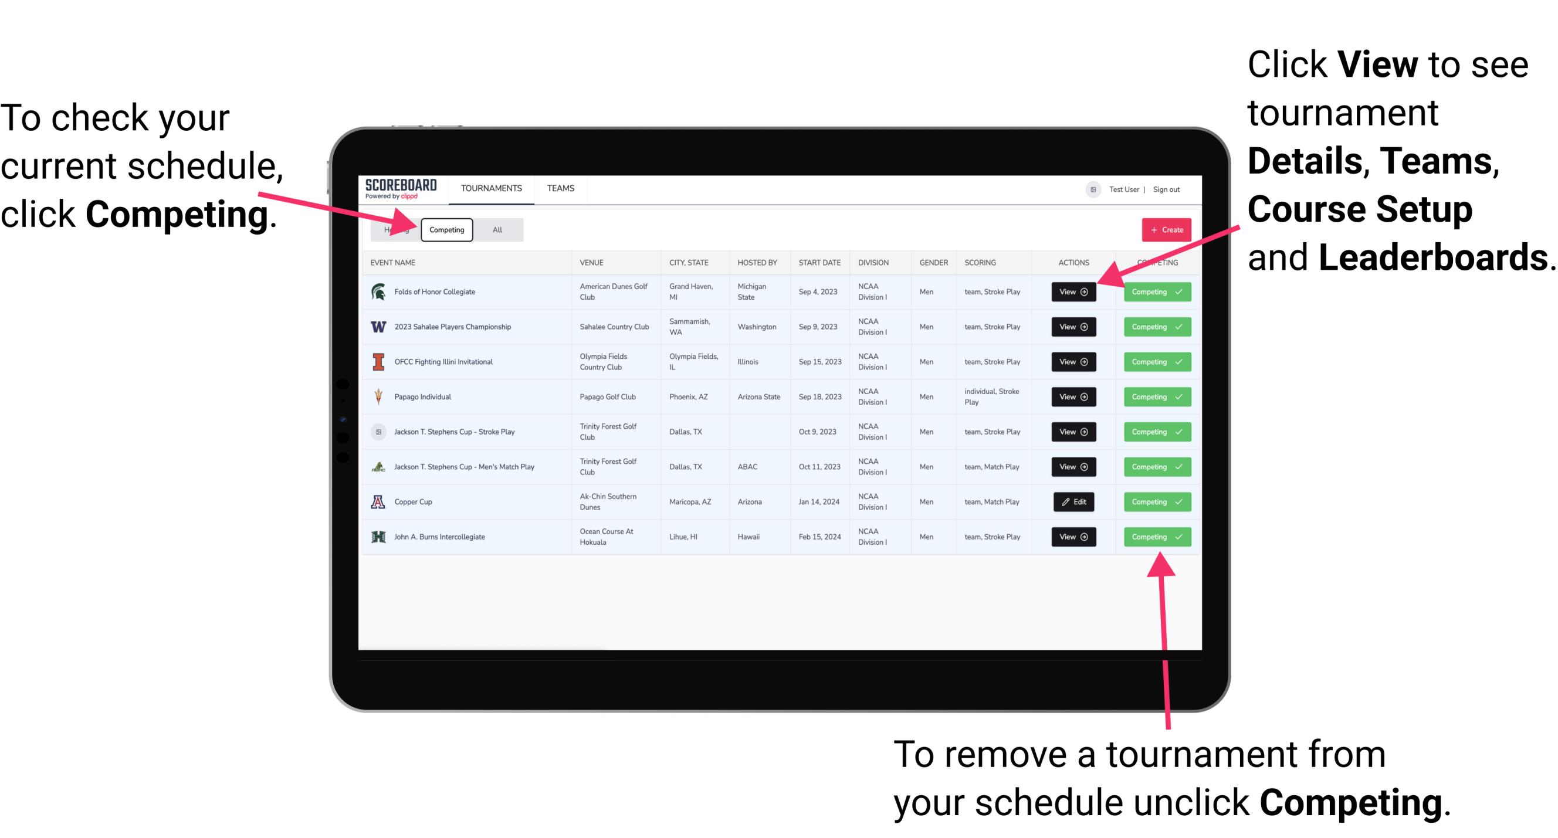1558x838 pixels.
Task: Click the View icon for Jackson T. Stephens Stroke Play
Action: point(1072,432)
